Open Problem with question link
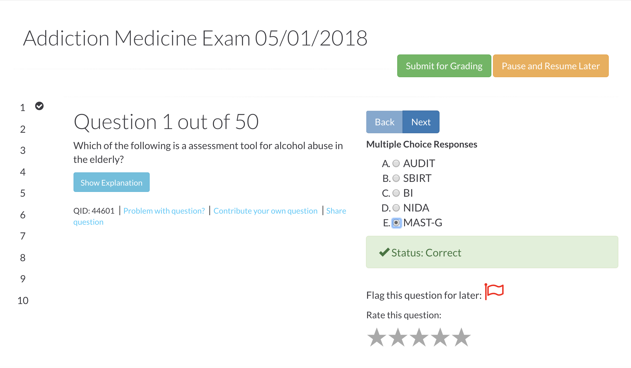 pos(164,211)
